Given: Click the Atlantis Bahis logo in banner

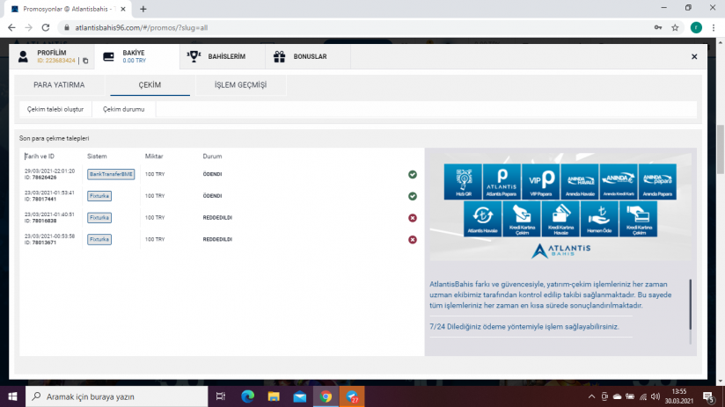Looking at the screenshot, I should 560,251.
